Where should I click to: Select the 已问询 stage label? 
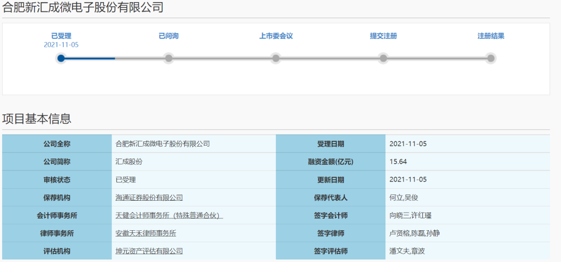click(x=168, y=36)
